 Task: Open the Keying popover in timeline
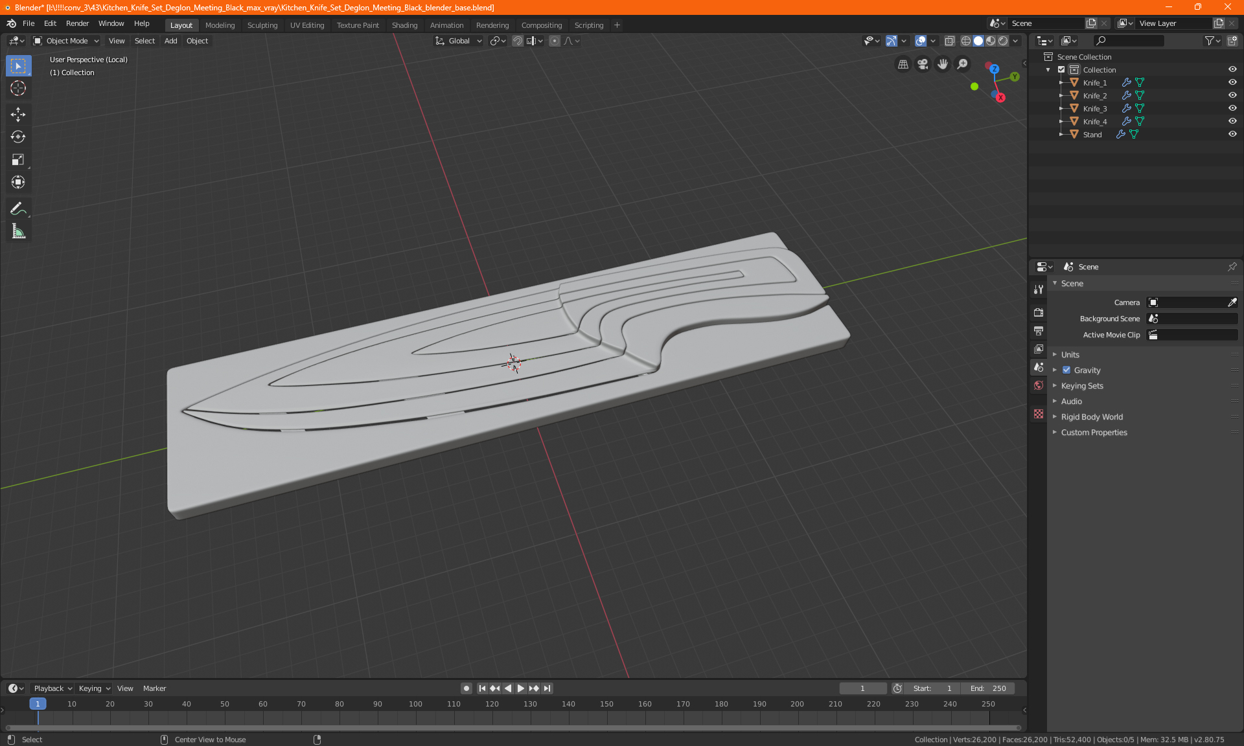click(94, 688)
